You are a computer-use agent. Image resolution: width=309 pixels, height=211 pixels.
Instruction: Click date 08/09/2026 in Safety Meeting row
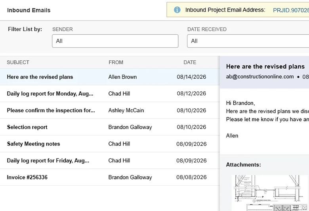pyautogui.click(x=191, y=144)
